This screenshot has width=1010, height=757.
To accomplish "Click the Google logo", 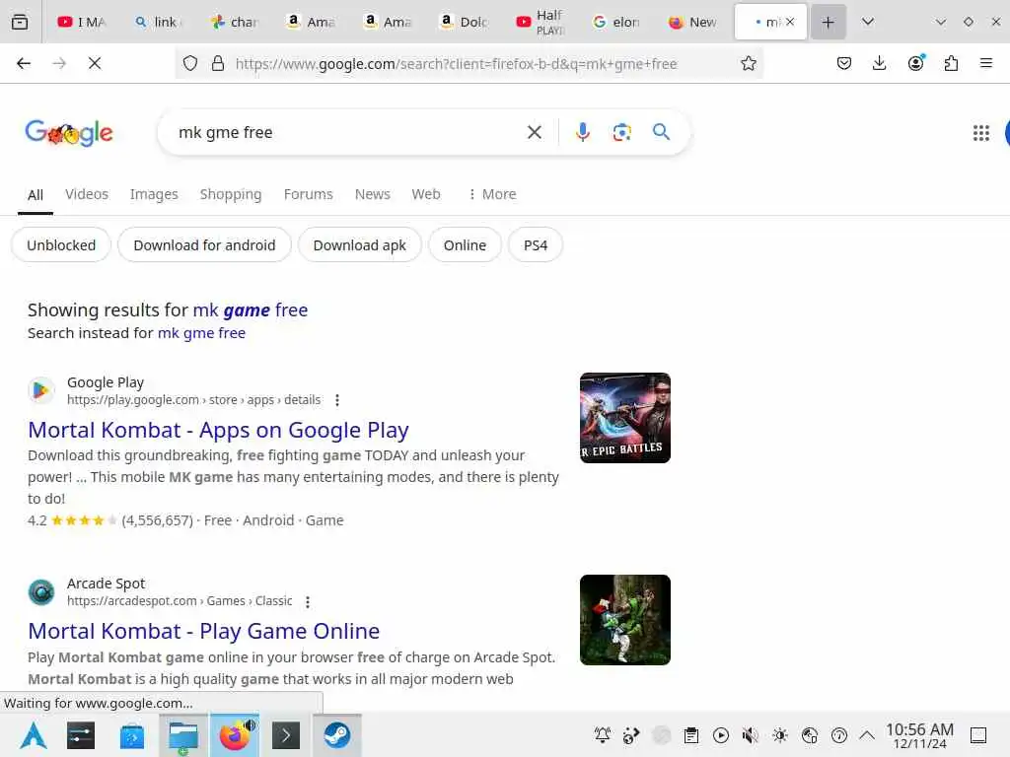I will click(69, 133).
